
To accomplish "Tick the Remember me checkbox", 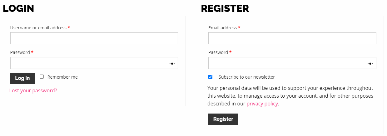I will [42, 77].
